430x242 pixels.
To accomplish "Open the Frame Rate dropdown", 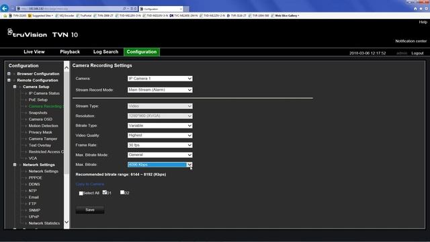I will coord(160,145).
